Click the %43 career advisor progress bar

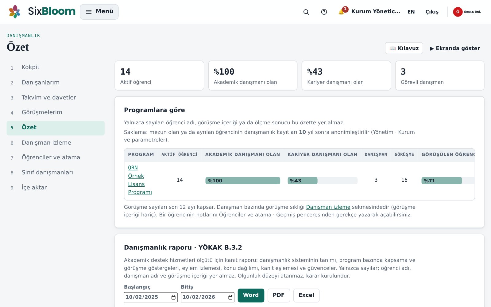tap(323, 181)
